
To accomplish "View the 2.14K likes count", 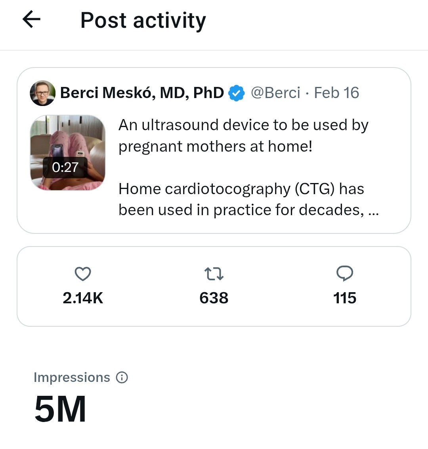I will pyautogui.click(x=83, y=298).
